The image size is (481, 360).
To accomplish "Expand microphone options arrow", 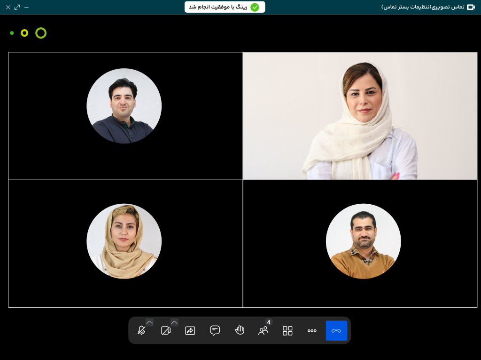I will (x=149, y=322).
